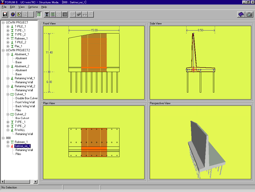Click the grid table toolbar icon
Viewport: 255px width, 192px height.
65,14
